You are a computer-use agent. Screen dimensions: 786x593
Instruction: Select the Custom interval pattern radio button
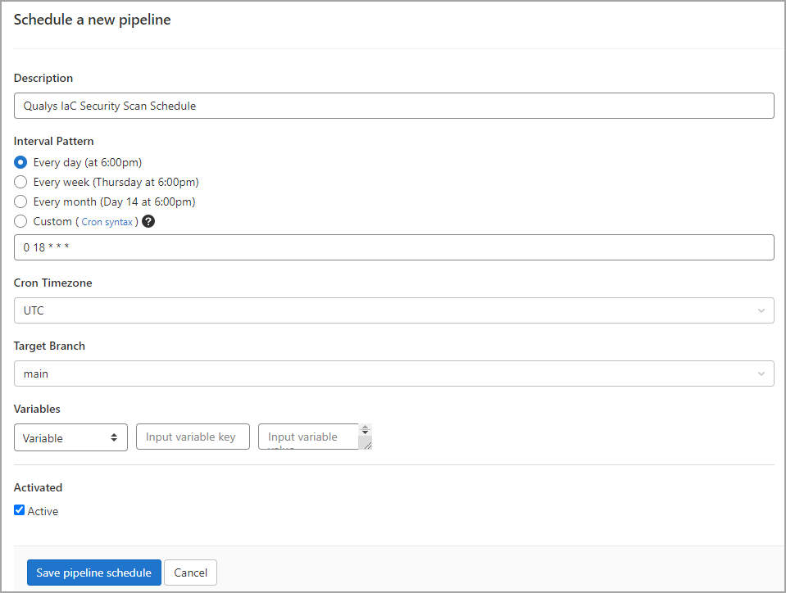21,221
